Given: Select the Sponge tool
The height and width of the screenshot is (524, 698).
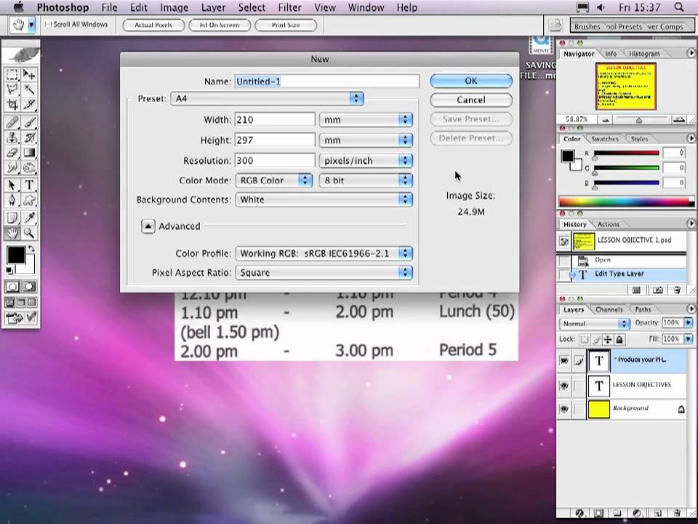Looking at the screenshot, I should pyautogui.click(x=29, y=167).
